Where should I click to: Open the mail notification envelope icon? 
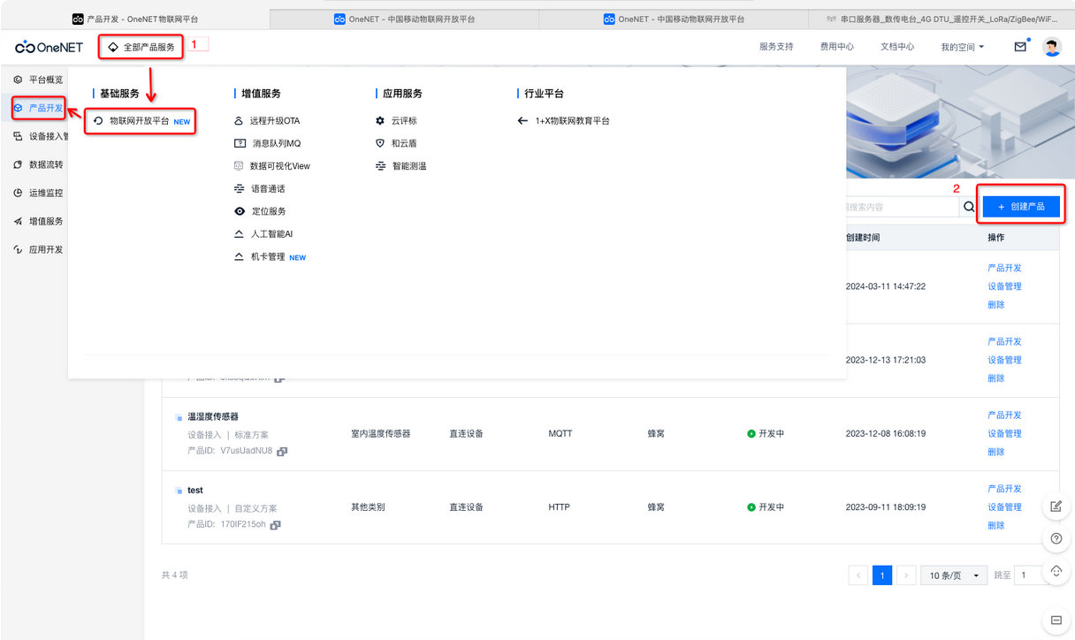click(1021, 46)
